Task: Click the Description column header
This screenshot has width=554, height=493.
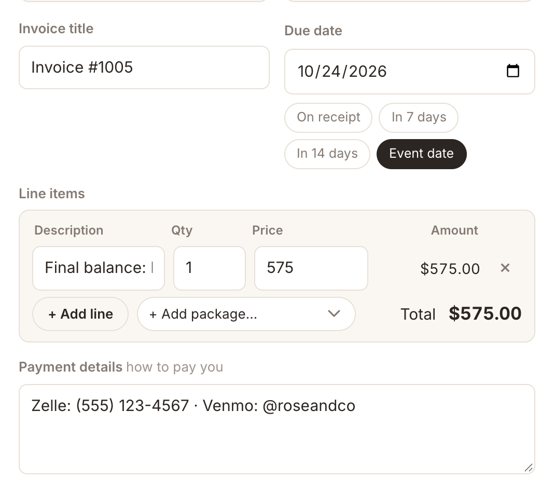Action: click(x=69, y=230)
